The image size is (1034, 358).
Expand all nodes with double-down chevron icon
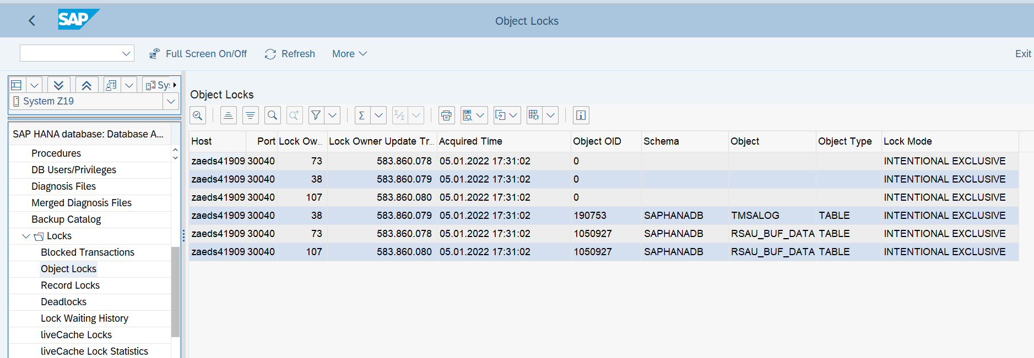pyautogui.click(x=58, y=85)
